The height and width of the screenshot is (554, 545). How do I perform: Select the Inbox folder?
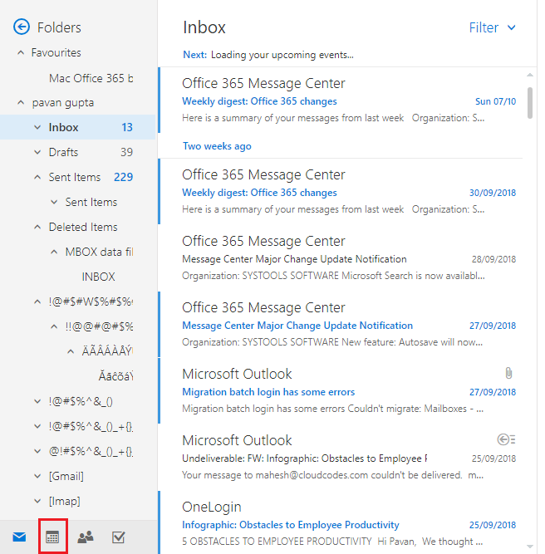pos(78,127)
